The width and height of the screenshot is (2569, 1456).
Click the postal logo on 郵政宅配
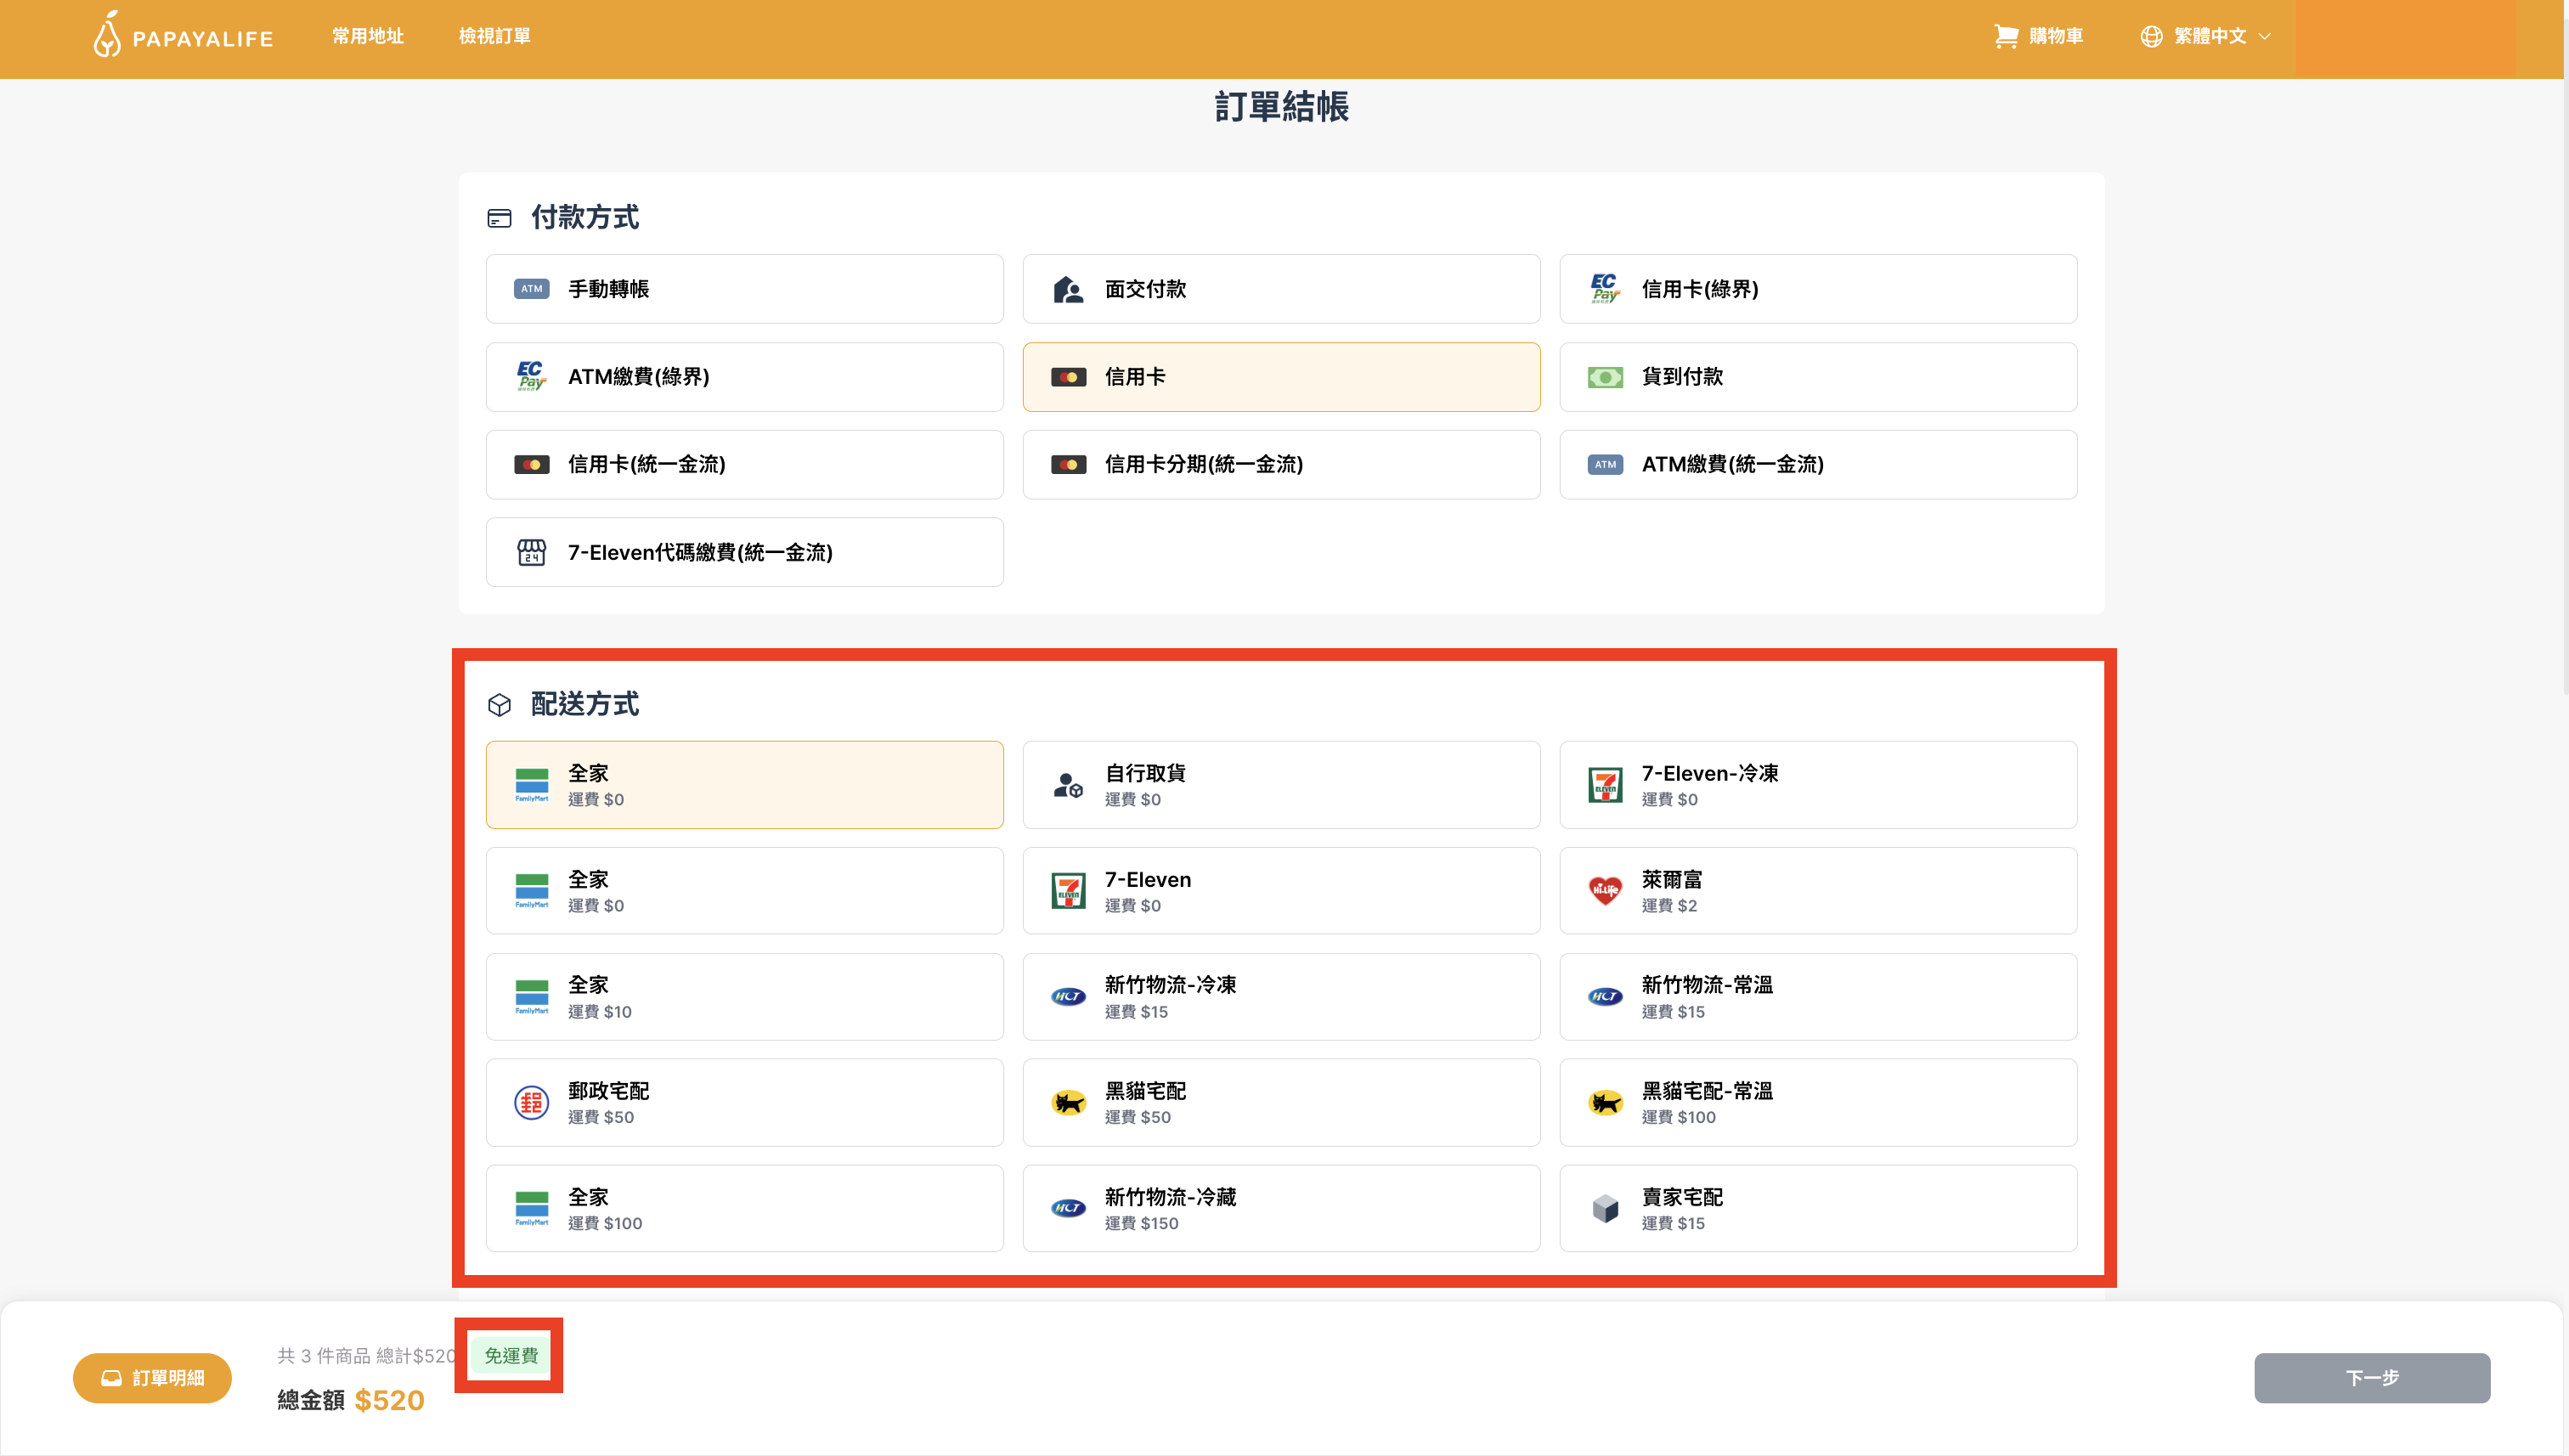[532, 1102]
